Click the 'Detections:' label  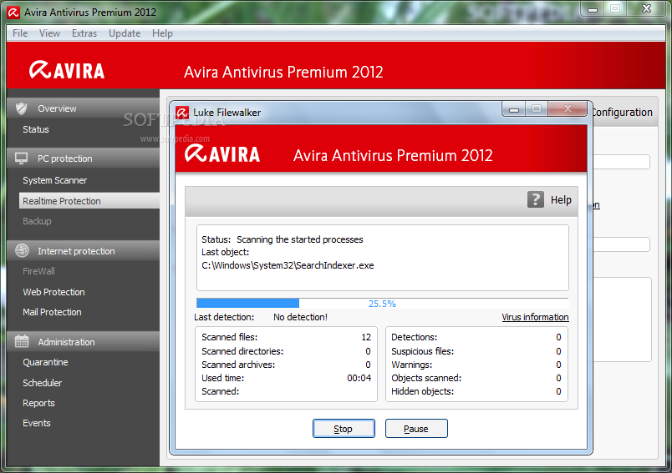[x=414, y=337]
